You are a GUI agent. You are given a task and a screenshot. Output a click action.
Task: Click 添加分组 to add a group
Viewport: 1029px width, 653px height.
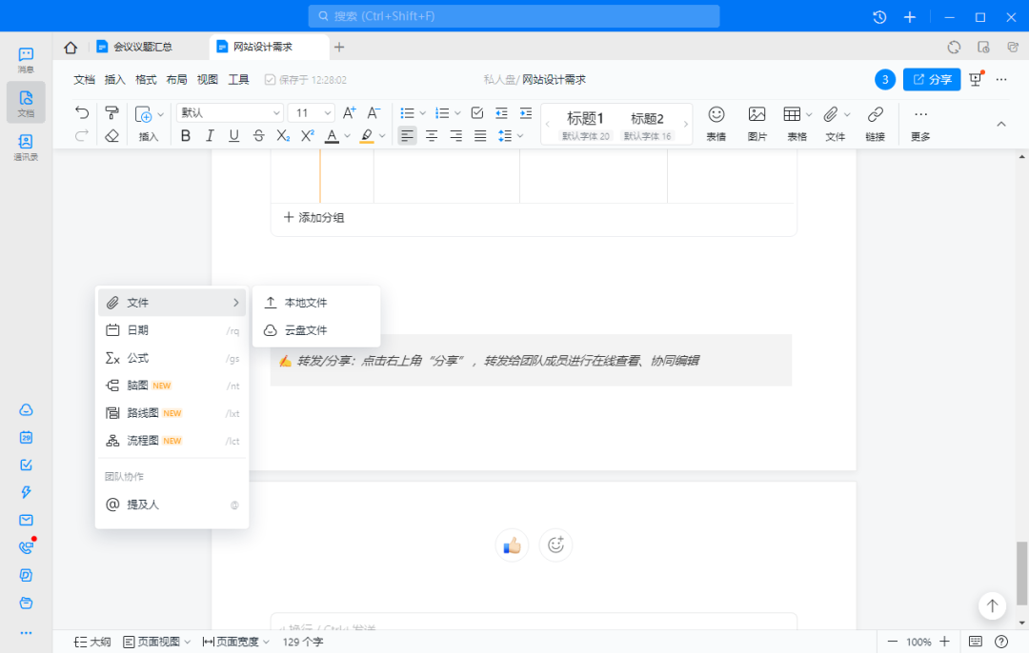(x=314, y=218)
